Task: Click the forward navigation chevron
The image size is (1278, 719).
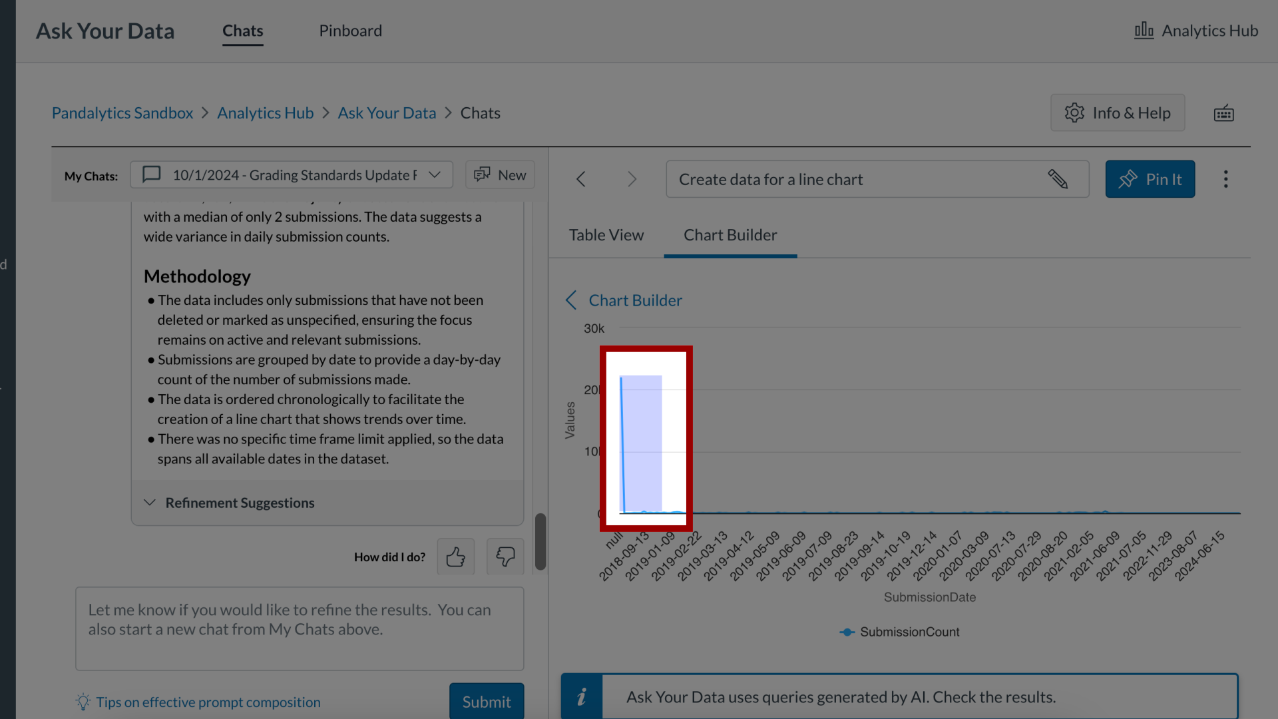Action: click(x=631, y=178)
